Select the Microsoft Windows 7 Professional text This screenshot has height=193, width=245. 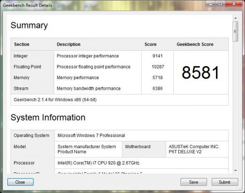click(x=91, y=136)
